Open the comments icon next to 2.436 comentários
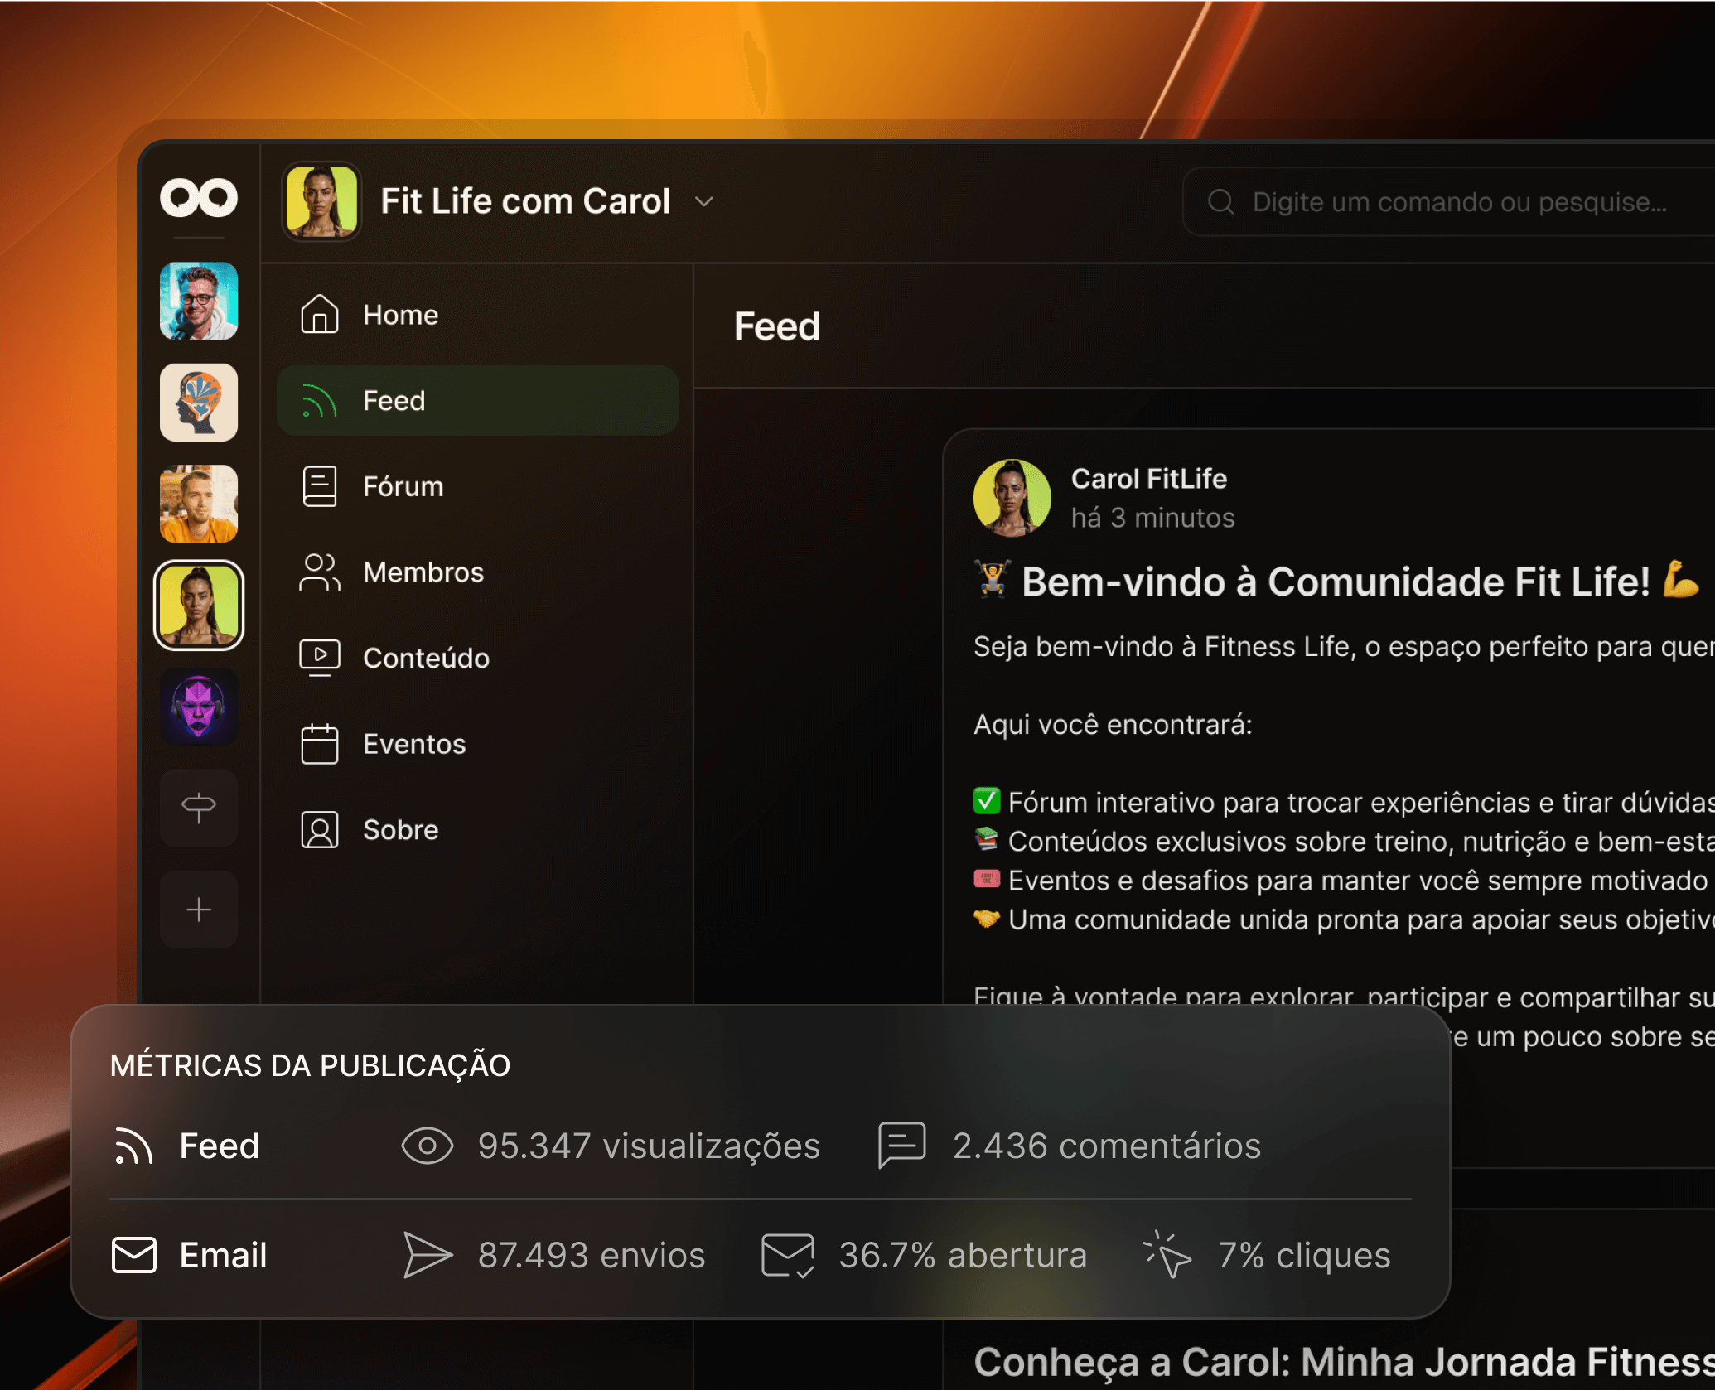 pyautogui.click(x=903, y=1146)
